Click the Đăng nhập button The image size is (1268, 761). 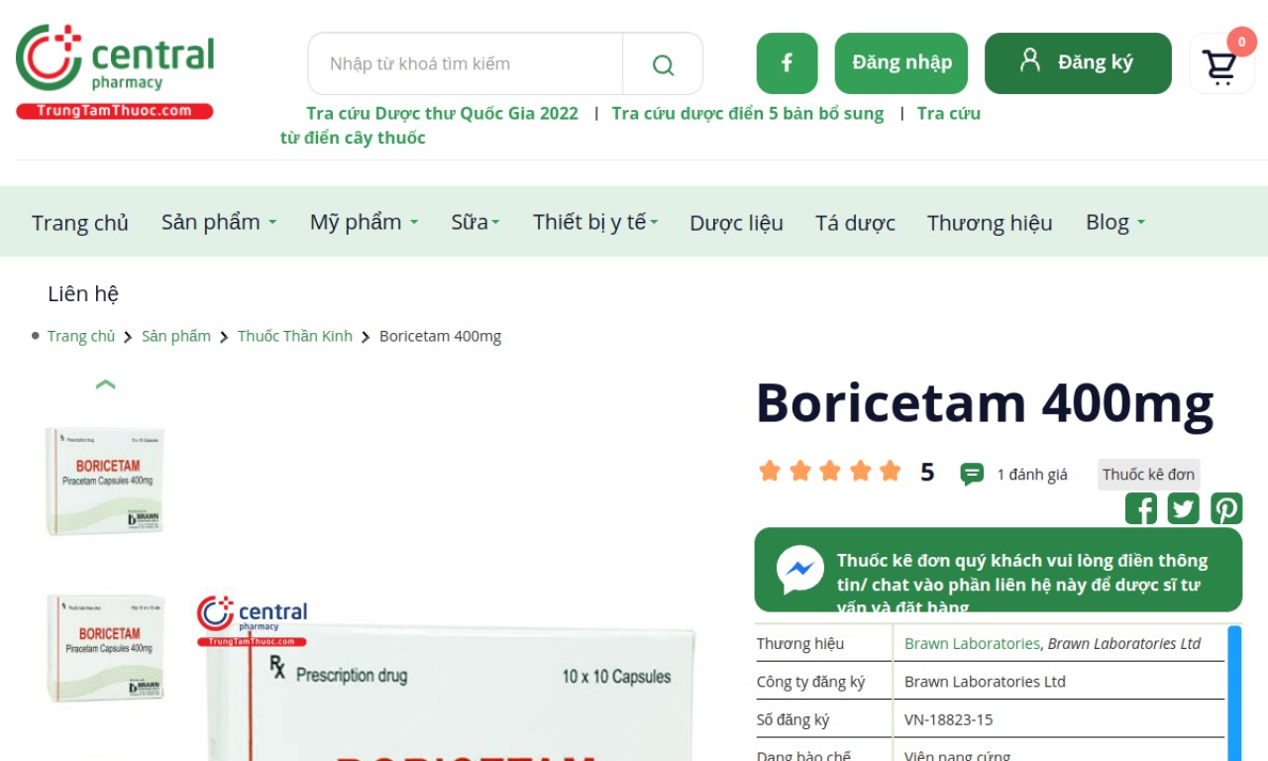pyautogui.click(x=901, y=63)
